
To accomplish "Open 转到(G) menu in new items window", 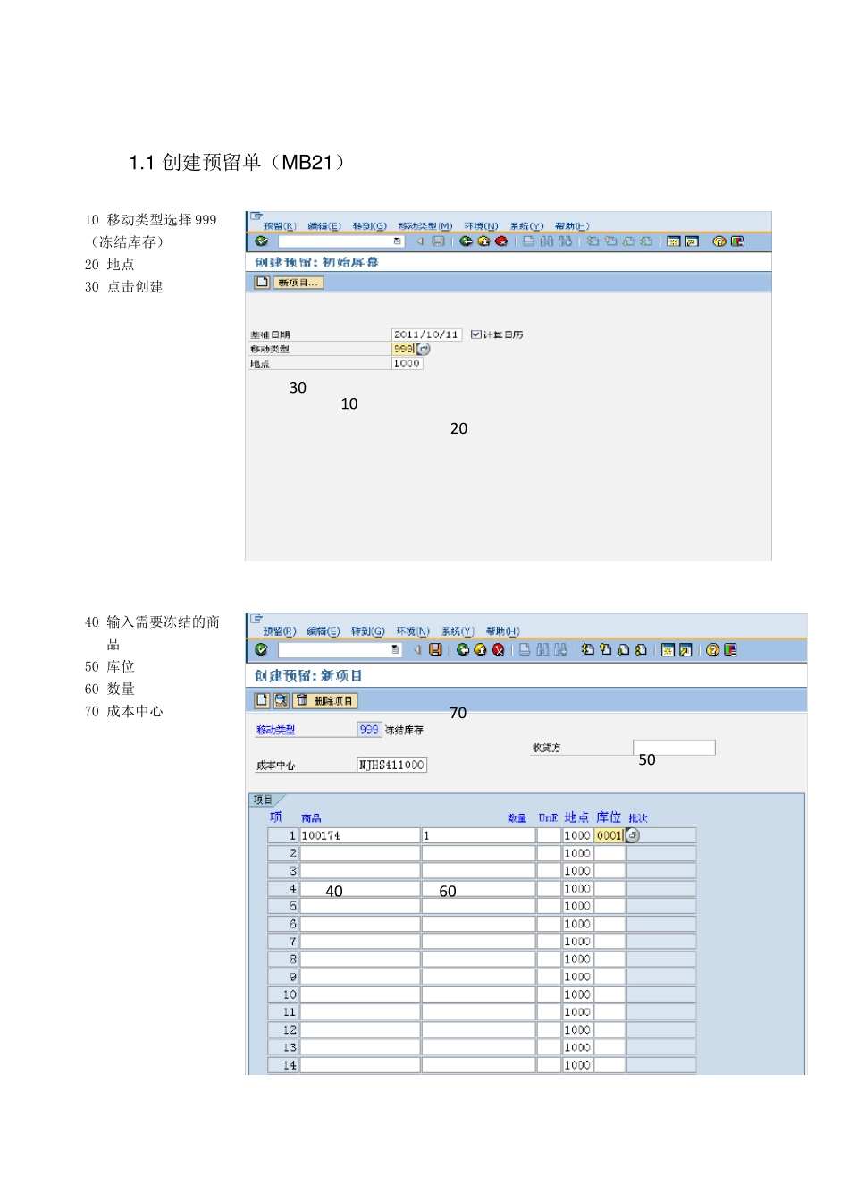I will (367, 631).
